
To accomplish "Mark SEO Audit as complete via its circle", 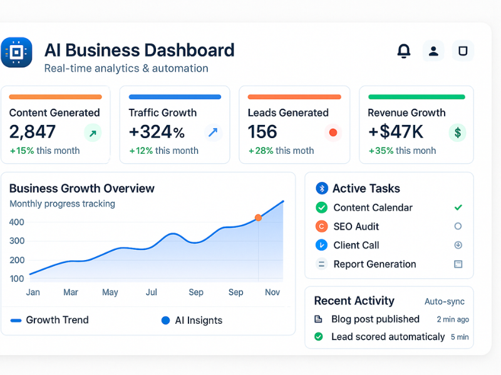I will pos(458,226).
